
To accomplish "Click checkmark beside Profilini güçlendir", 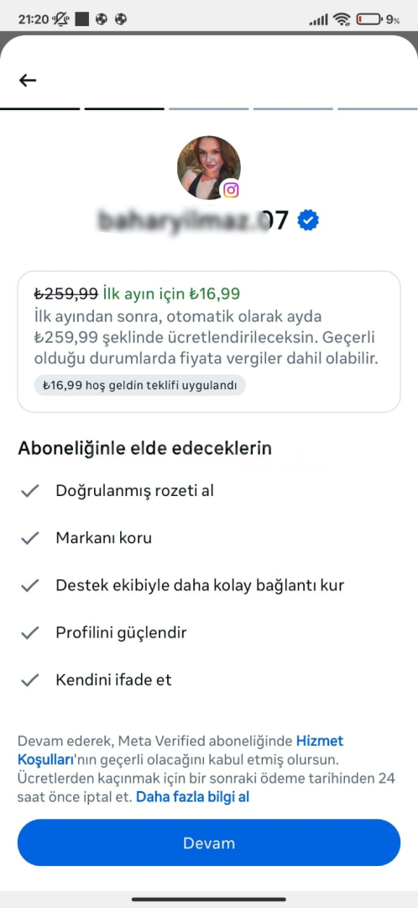I will tap(29, 633).
